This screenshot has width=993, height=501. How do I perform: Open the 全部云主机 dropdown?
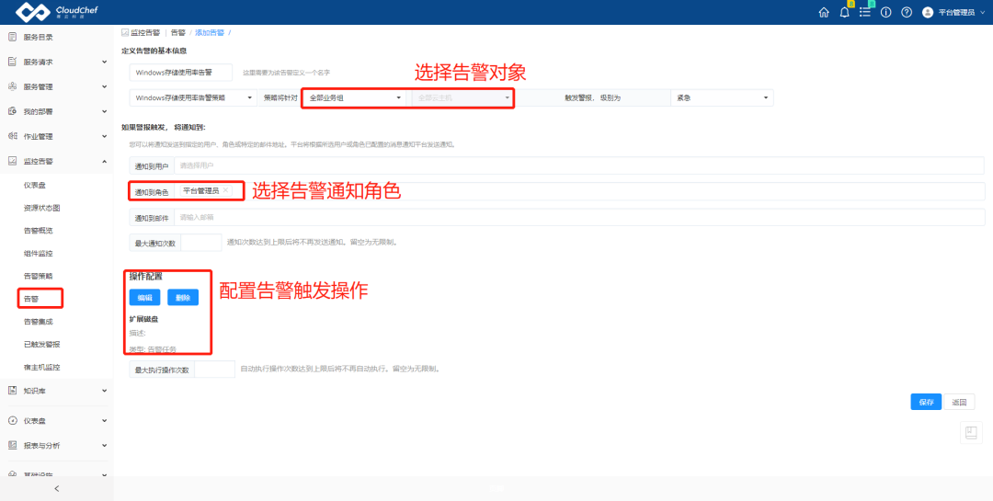462,98
